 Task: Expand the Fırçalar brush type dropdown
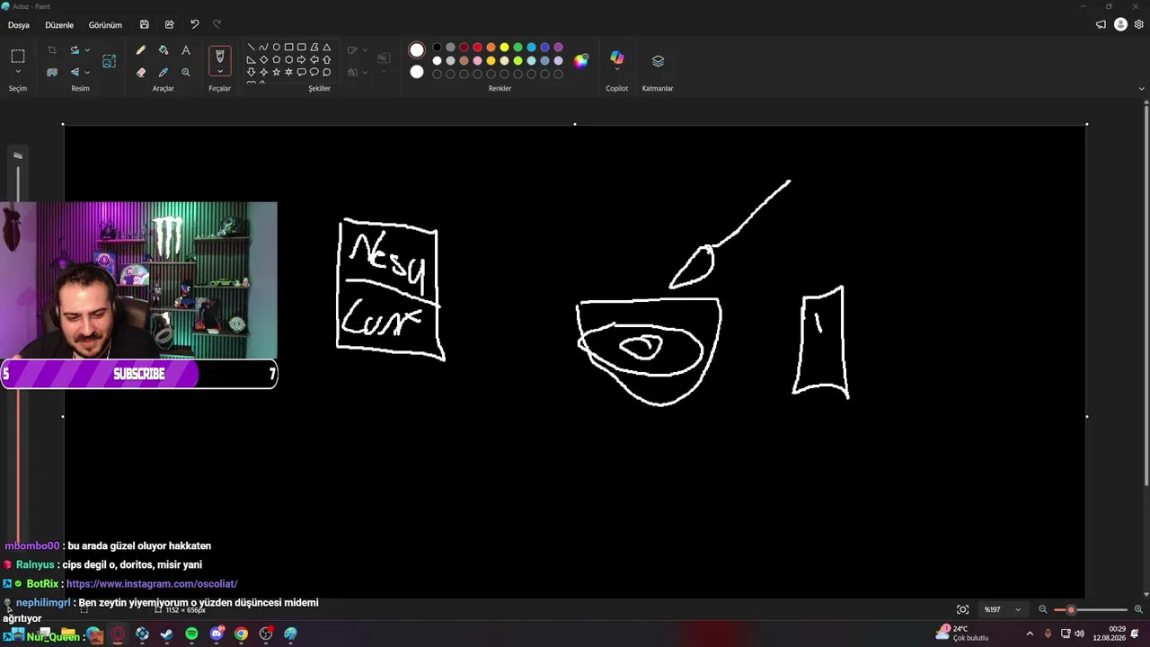(220, 72)
